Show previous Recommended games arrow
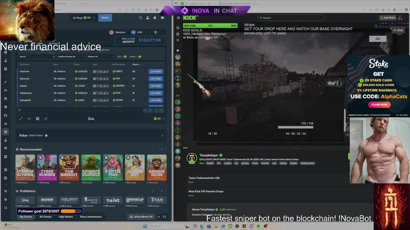 tap(153, 149)
